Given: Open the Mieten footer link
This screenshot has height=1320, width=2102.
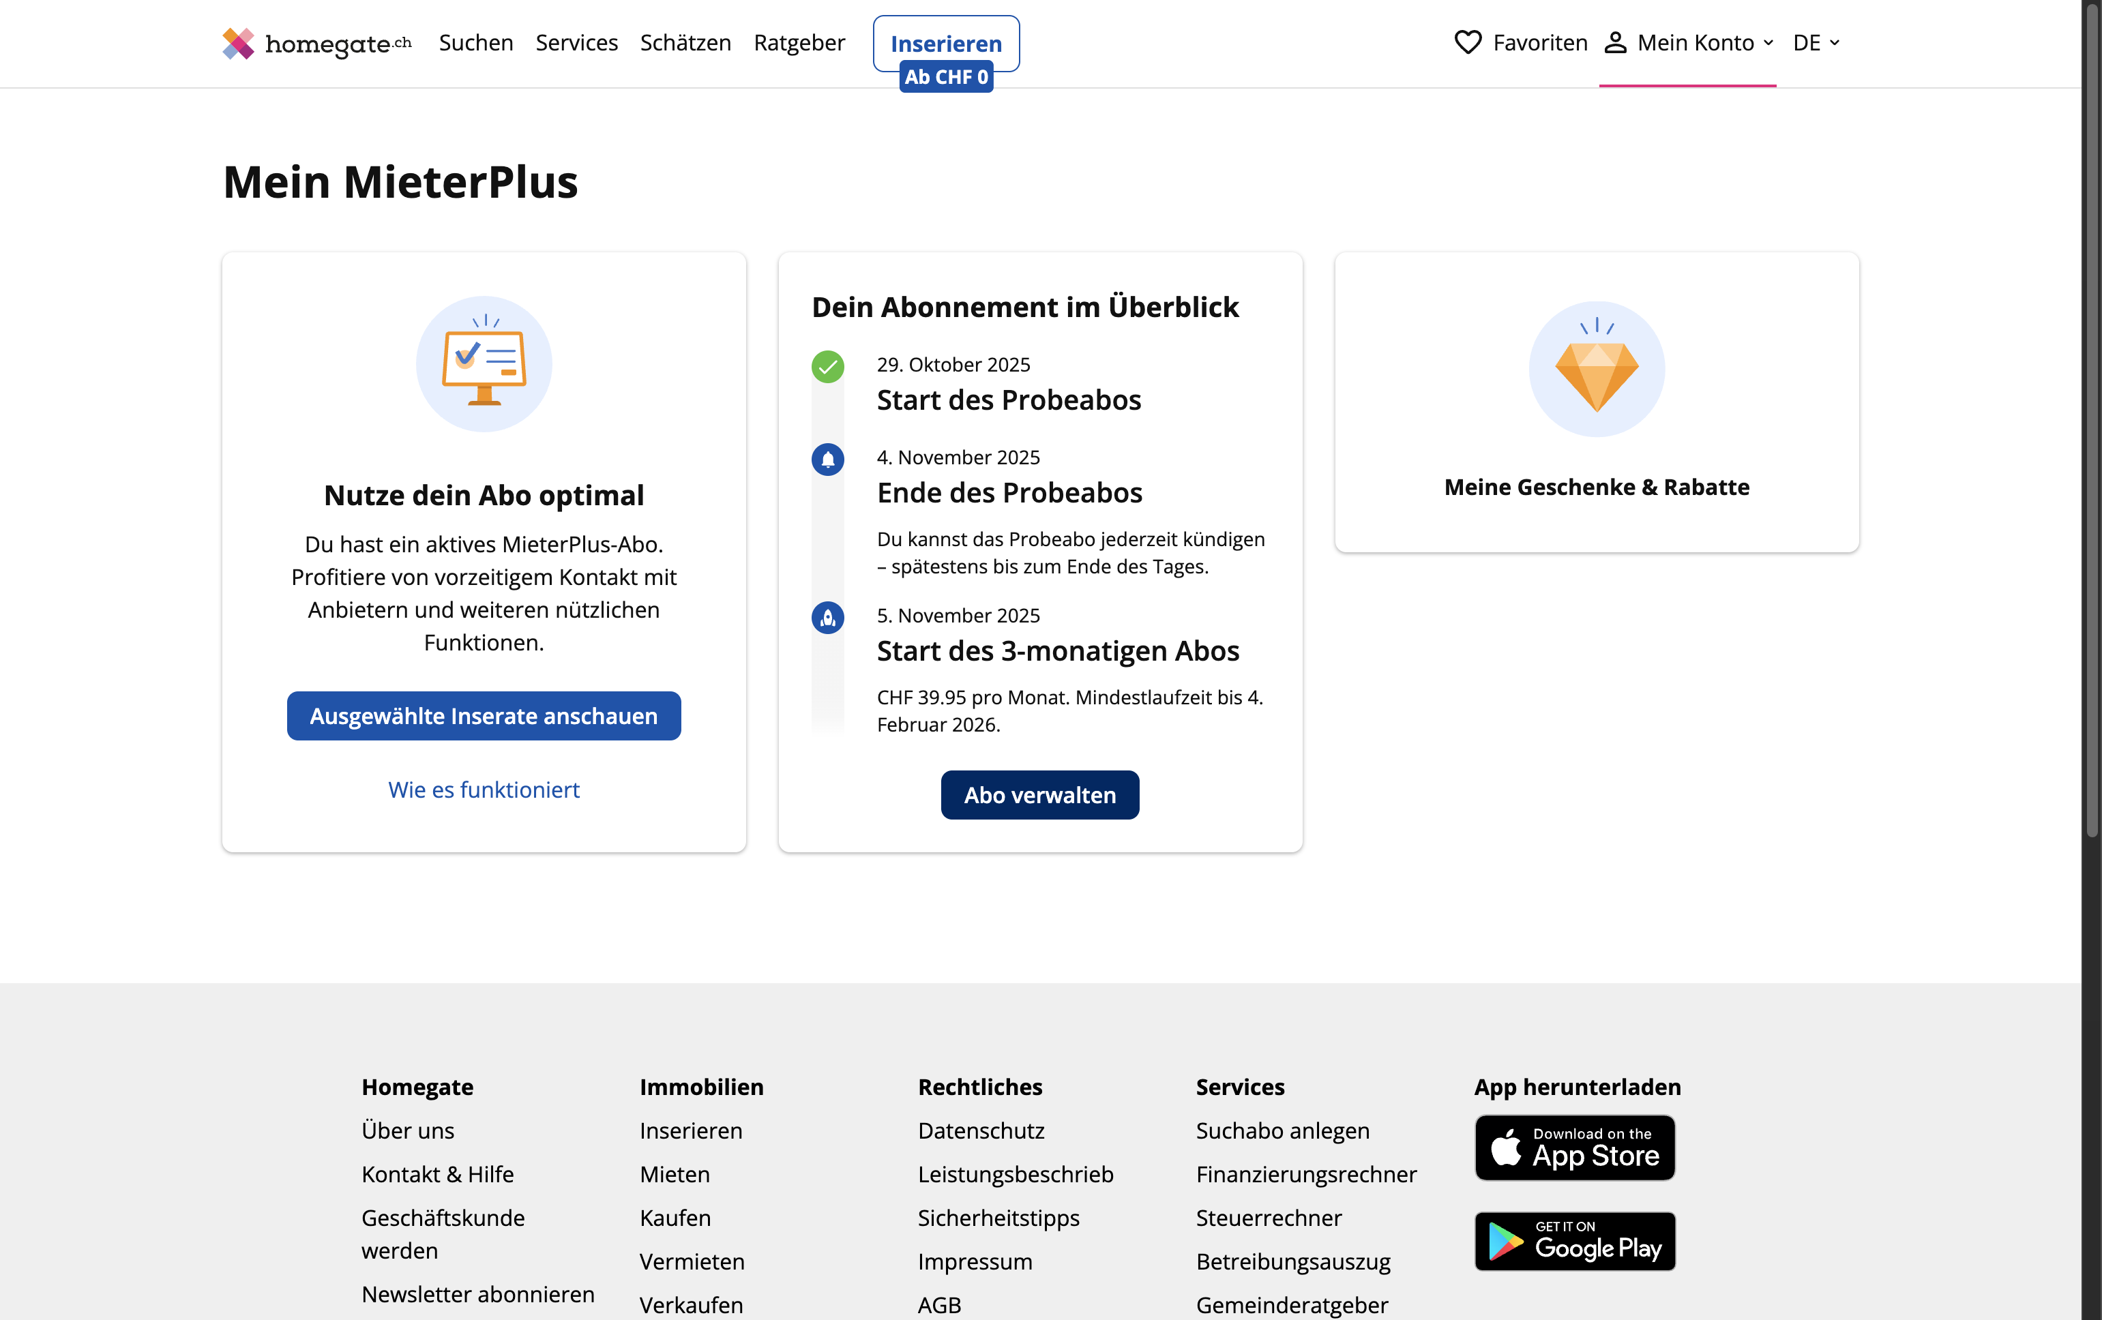Looking at the screenshot, I should [x=675, y=1174].
